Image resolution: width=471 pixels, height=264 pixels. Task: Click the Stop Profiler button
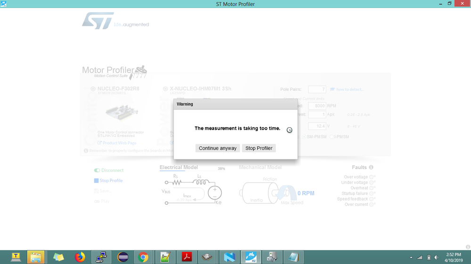(259, 148)
